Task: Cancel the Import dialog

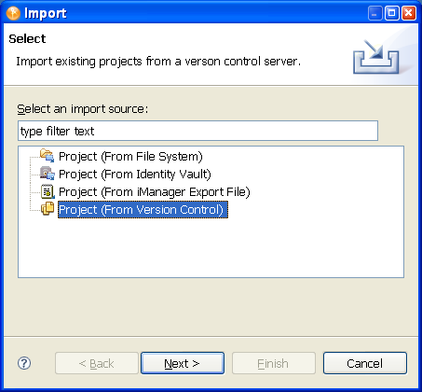Action: [x=365, y=363]
